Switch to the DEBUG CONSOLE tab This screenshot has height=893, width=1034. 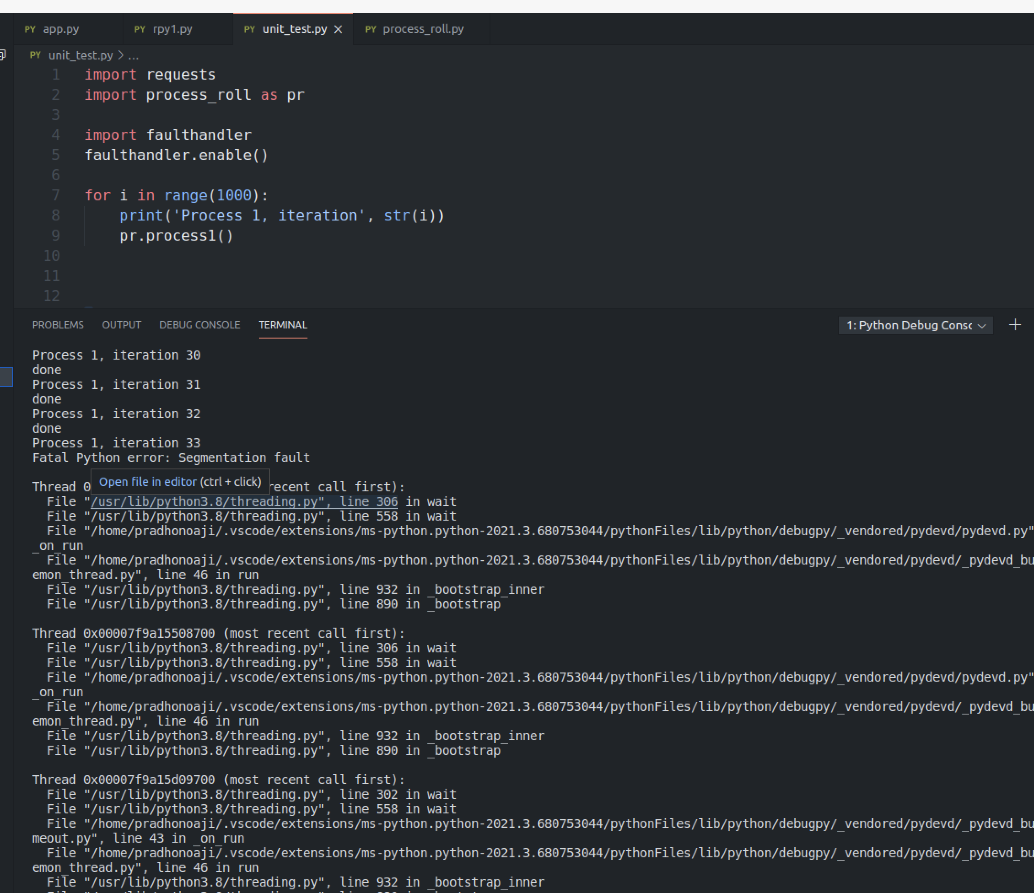pos(199,325)
